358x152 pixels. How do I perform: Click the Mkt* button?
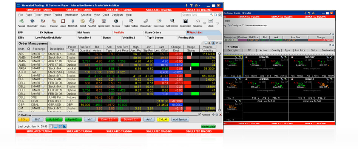click(x=90, y=119)
